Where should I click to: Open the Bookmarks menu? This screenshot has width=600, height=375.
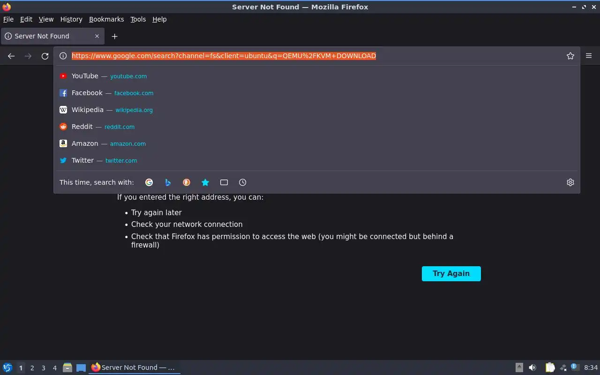click(106, 19)
